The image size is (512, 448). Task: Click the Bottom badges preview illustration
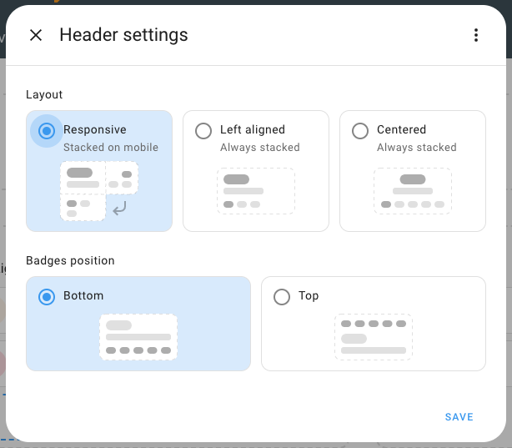point(138,337)
